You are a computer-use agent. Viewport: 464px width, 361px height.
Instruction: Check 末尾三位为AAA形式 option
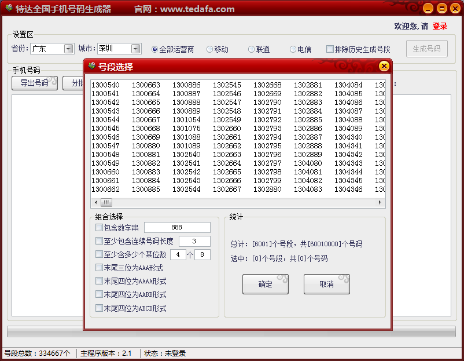[x=99, y=268]
